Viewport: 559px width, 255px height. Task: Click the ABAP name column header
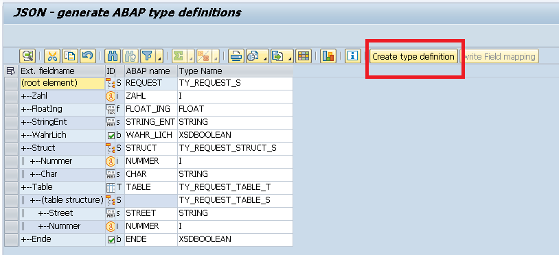pyautogui.click(x=150, y=71)
